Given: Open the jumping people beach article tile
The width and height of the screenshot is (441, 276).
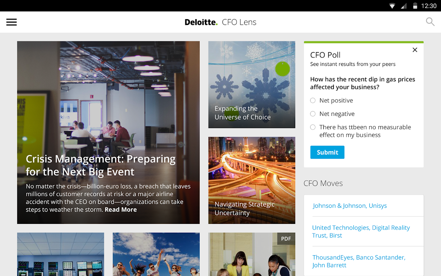Looking at the screenshot, I should [x=156, y=254].
